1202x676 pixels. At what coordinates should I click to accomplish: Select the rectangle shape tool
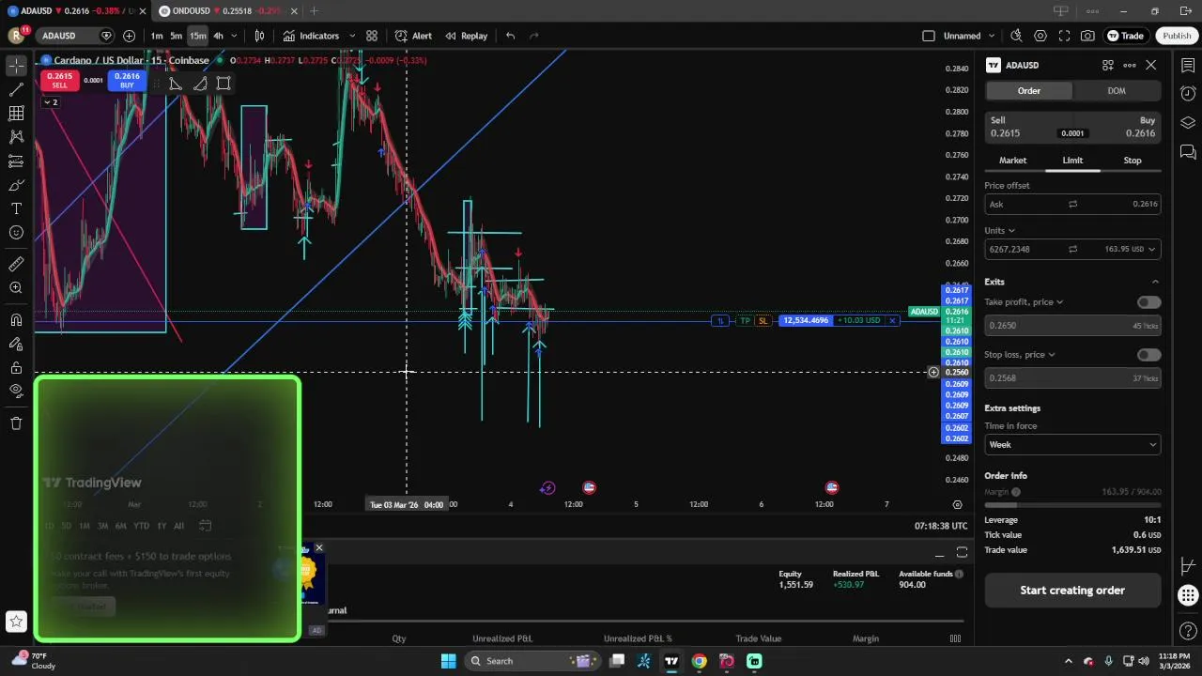coord(223,84)
